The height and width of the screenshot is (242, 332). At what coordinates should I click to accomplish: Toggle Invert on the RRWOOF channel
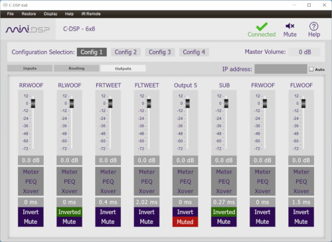tap(31, 212)
